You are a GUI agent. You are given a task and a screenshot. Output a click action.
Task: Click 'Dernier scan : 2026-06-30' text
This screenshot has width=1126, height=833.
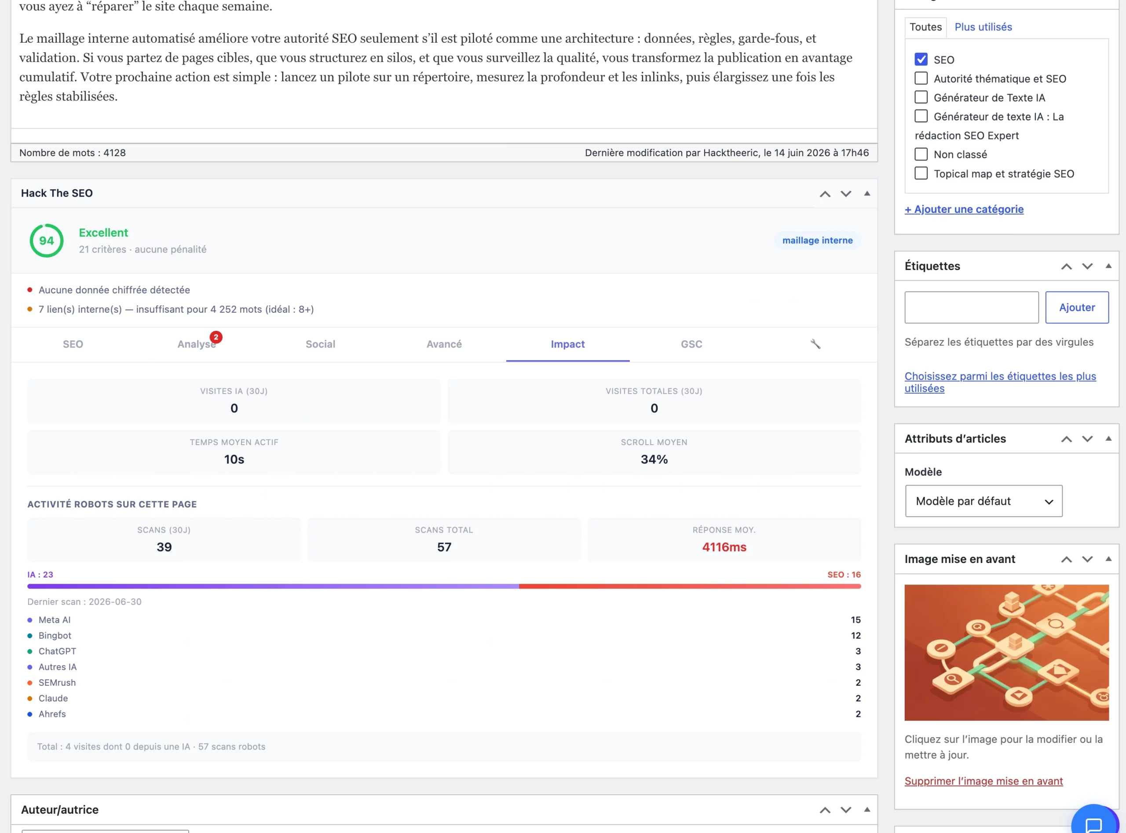coord(84,602)
